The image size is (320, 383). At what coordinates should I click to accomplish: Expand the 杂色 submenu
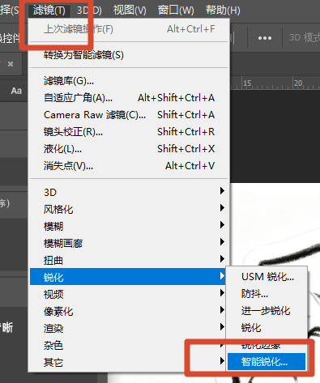127,345
